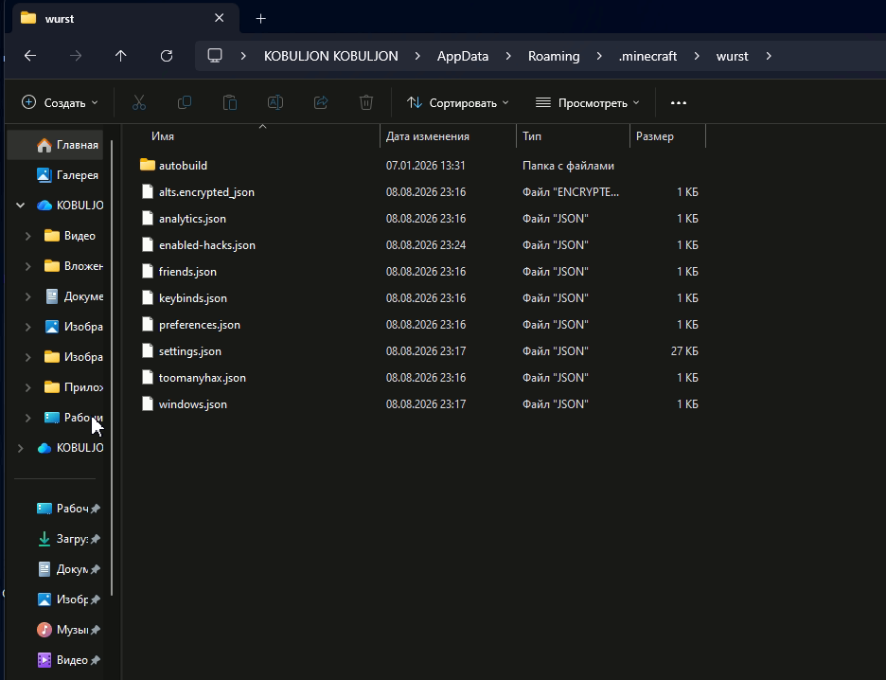Click the Rename icon in toolbar
Image resolution: width=886 pixels, height=680 pixels.
coord(275,103)
